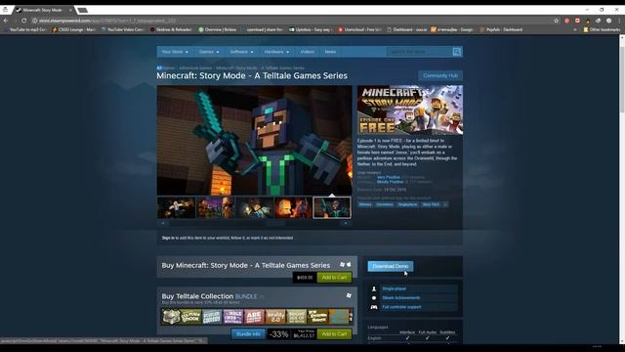Select the Singleplayer tag
This screenshot has height=352, width=625.
[x=407, y=204]
